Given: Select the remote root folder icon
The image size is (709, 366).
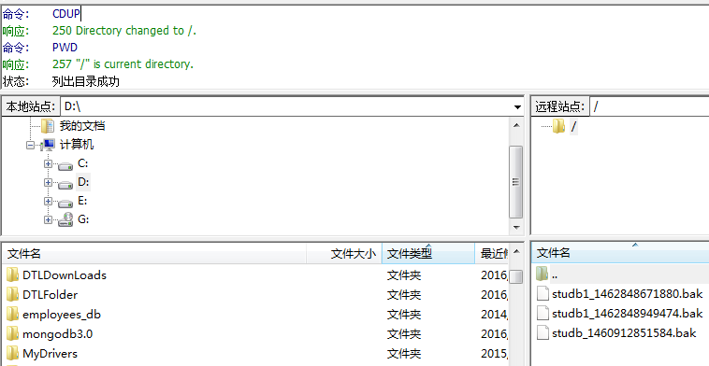Looking at the screenshot, I should (x=559, y=126).
